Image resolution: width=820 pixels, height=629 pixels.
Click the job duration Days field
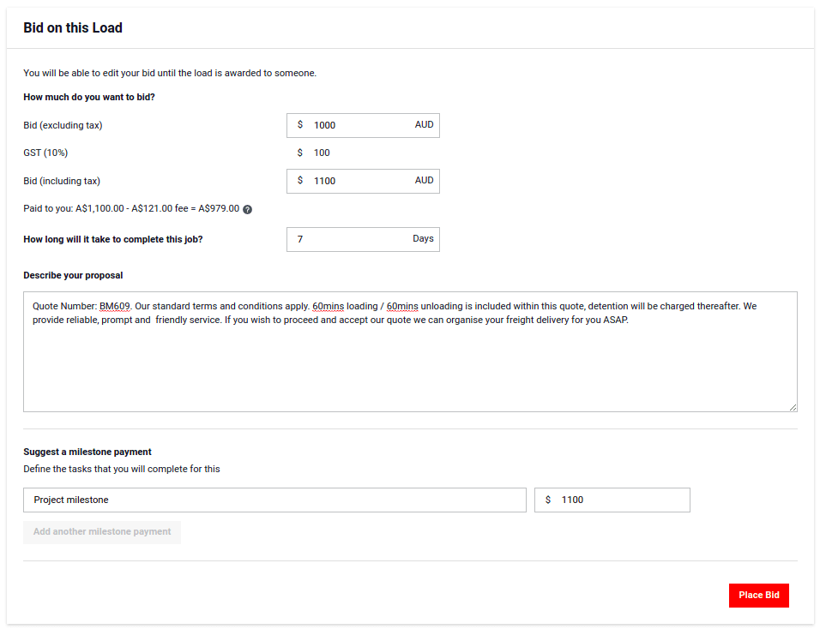[363, 239]
